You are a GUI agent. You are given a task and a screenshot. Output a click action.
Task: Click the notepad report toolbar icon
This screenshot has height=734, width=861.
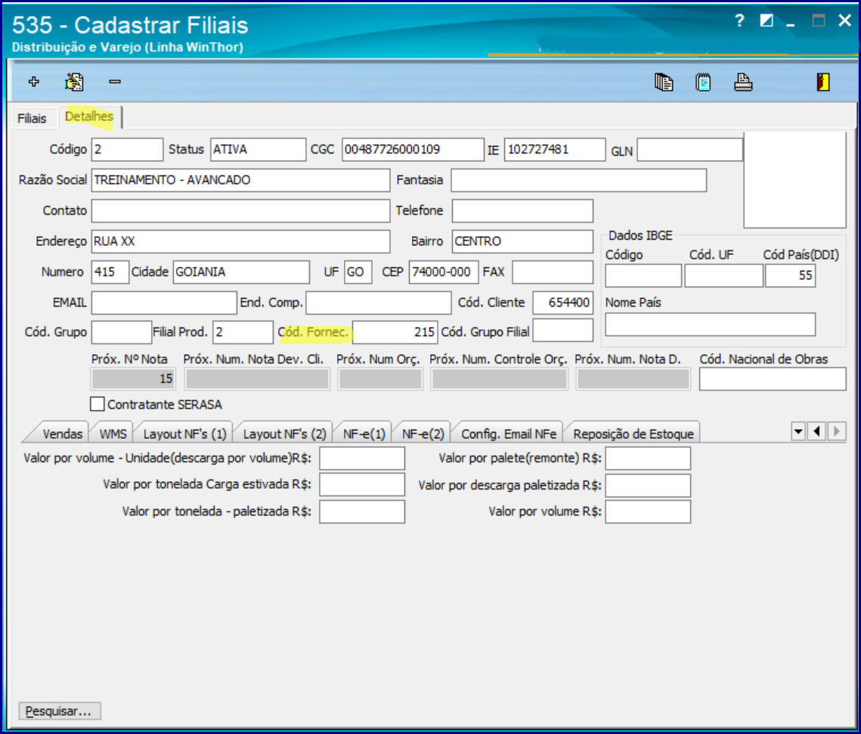pyautogui.click(x=703, y=82)
